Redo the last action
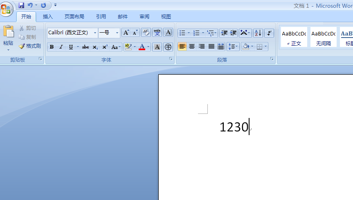 (x=43, y=5)
